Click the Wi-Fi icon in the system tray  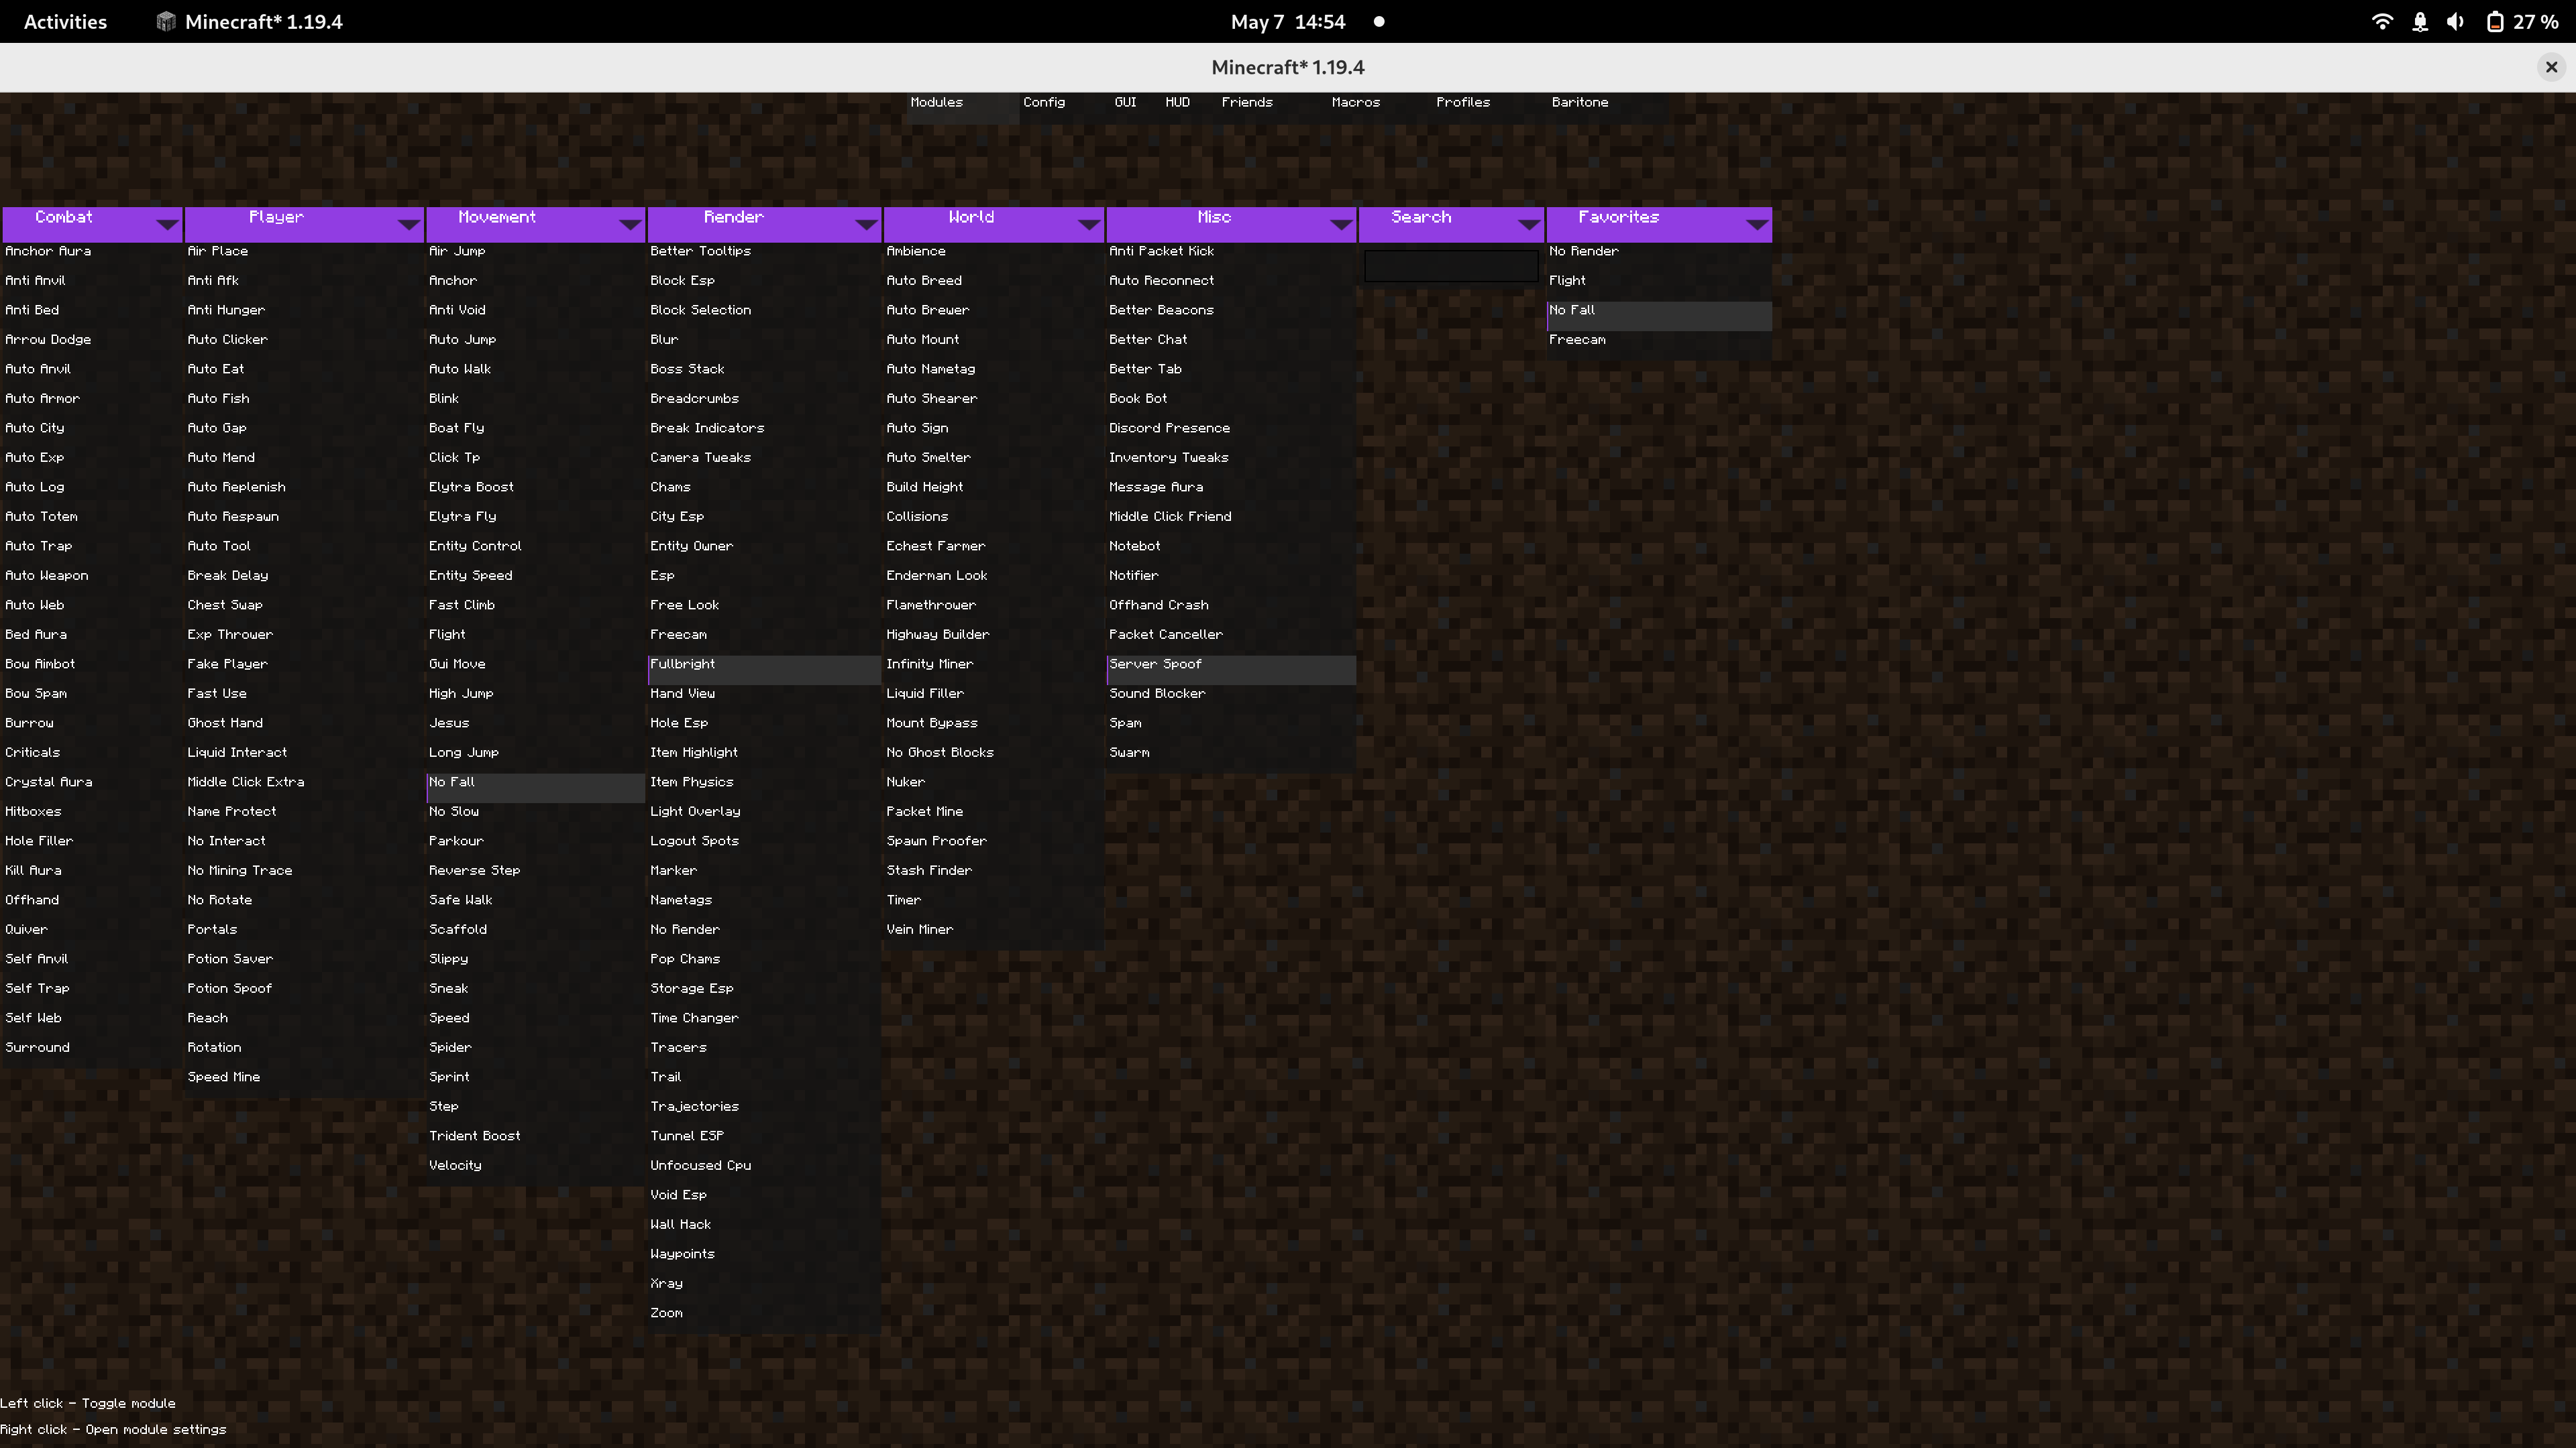pos(2383,21)
